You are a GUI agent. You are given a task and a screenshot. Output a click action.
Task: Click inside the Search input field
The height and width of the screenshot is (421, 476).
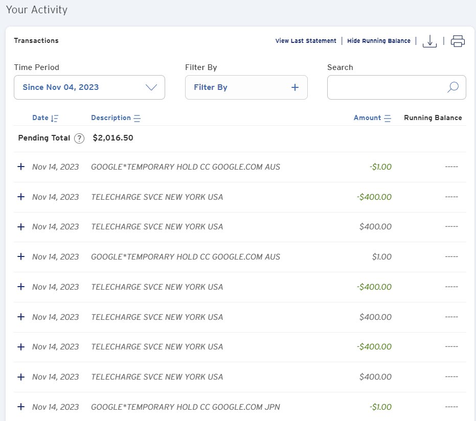tap(386, 87)
